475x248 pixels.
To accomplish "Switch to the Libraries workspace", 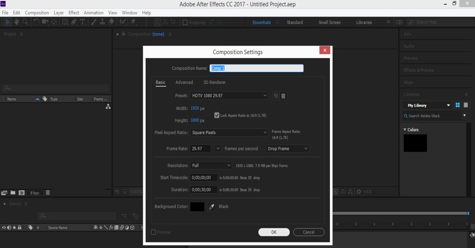I will click(x=364, y=22).
